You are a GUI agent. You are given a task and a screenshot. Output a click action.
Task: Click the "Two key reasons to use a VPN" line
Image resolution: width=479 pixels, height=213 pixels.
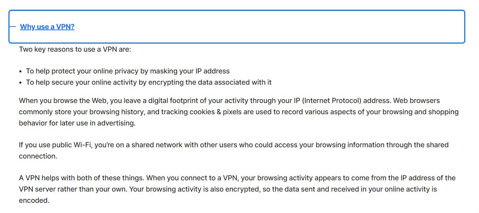point(75,49)
